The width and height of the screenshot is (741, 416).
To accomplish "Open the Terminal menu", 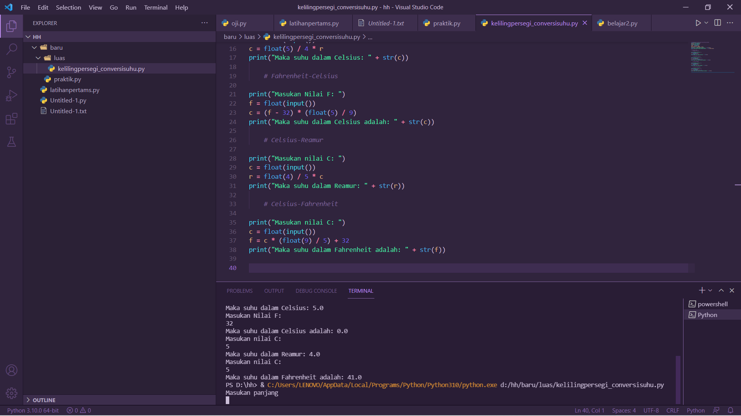I will click(155, 7).
